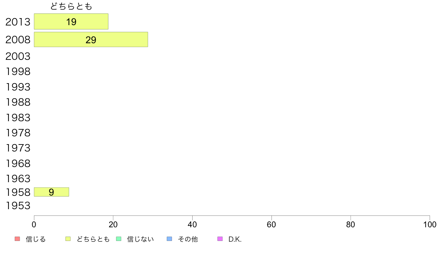Select the 2013 bar showing 19
This screenshot has height=272, width=440.
tap(71, 21)
